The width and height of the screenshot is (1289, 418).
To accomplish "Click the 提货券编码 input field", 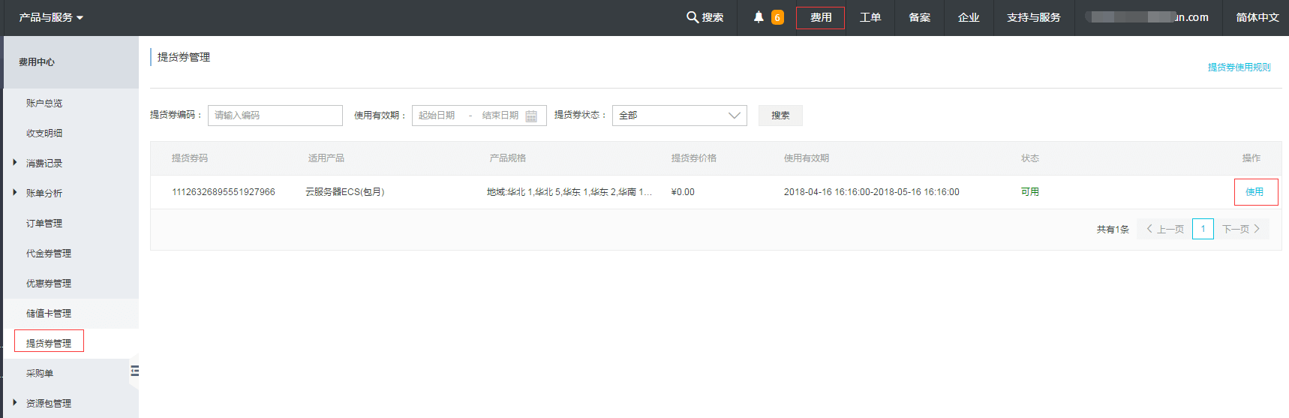I will pyautogui.click(x=275, y=116).
